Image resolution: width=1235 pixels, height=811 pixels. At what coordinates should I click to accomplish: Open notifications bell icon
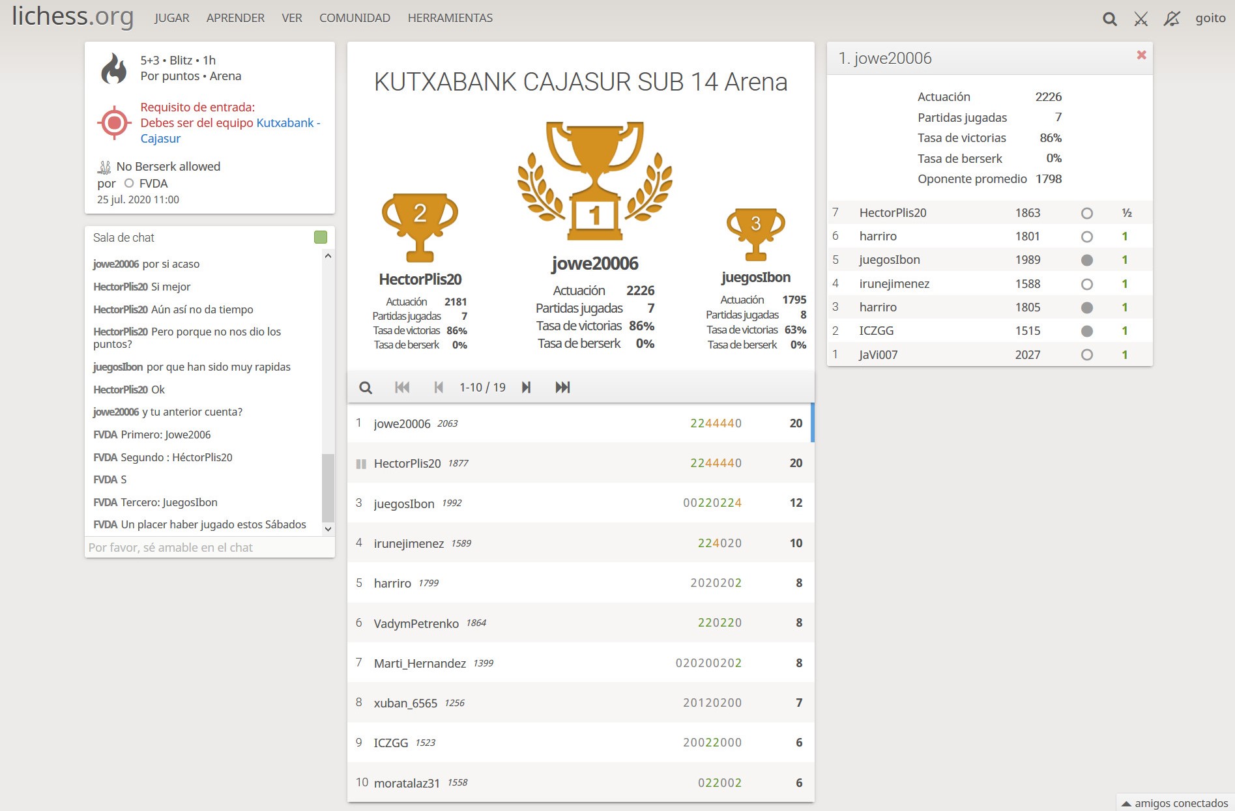pyautogui.click(x=1172, y=19)
